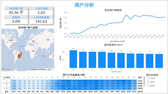Image resolution: width=168 pixels, height=94 pixels.
Task: Click the 各州用户数气泡图 map title
Action: tap(28, 27)
